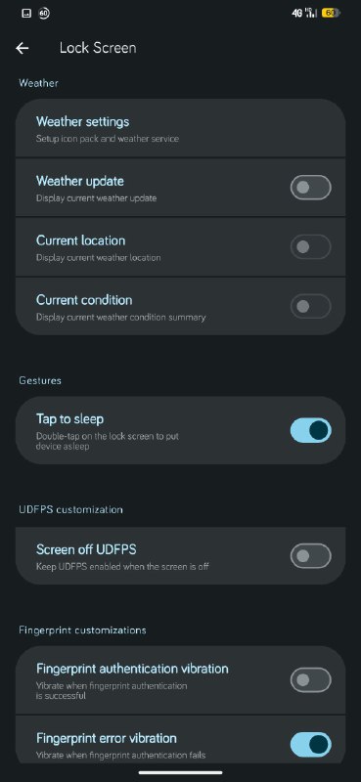Tap the Lock Screen page title
Viewport: 361px width, 782px height.
click(x=98, y=48)
